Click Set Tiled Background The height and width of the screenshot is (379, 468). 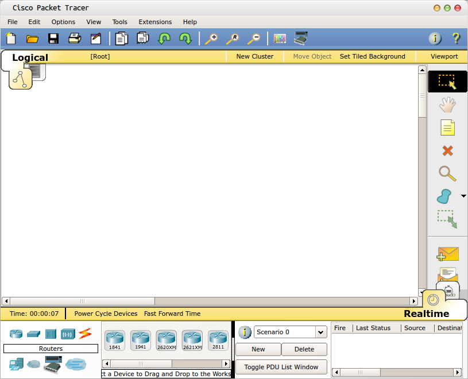(372, 56)
